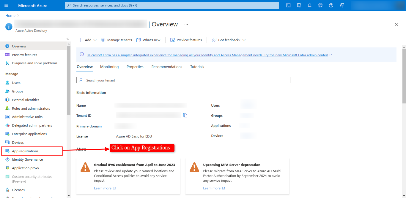Open Preview features in command bar
406x198 pixels.
pos(186,40)
